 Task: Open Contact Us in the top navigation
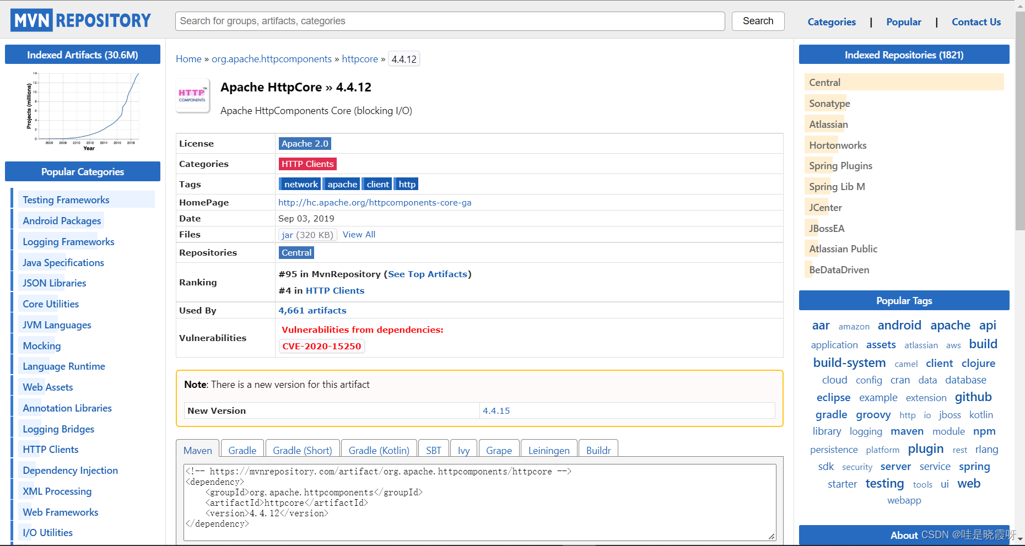(976, 22)
